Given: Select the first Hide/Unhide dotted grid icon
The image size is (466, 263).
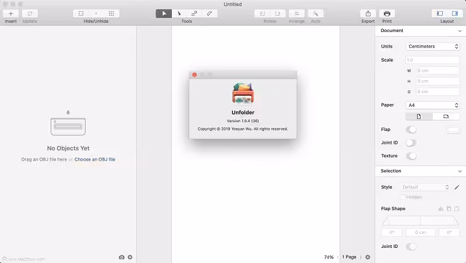Looking at the screenshot, I should pos(81,13).
